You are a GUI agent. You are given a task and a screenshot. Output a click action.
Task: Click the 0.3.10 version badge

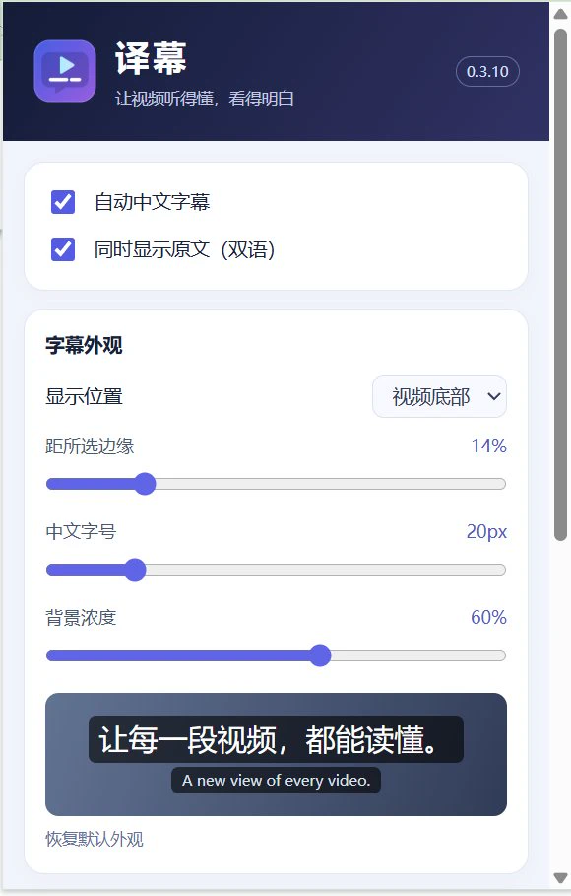click(487, 71)
